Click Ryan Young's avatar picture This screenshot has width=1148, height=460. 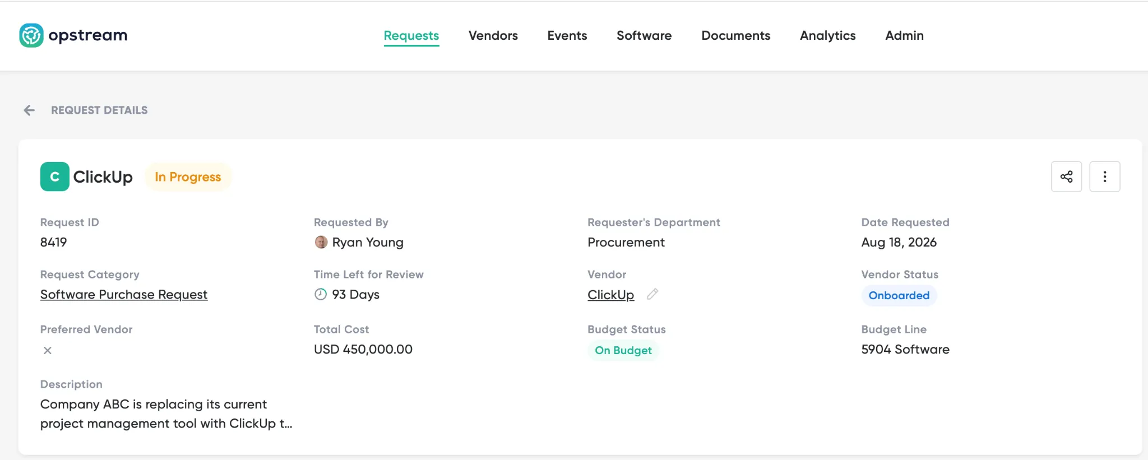(321, 242)
